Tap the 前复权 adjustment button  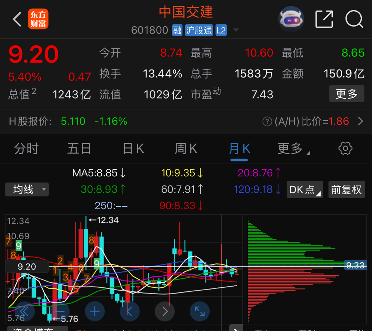[x=347, y=190]
